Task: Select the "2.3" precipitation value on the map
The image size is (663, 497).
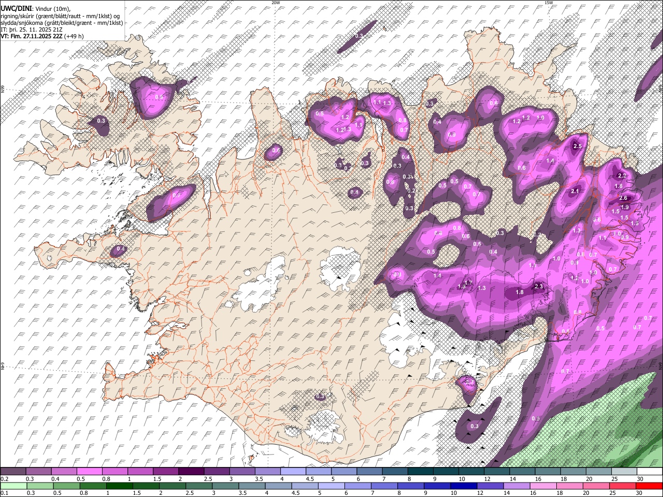Action: point(538,286)
